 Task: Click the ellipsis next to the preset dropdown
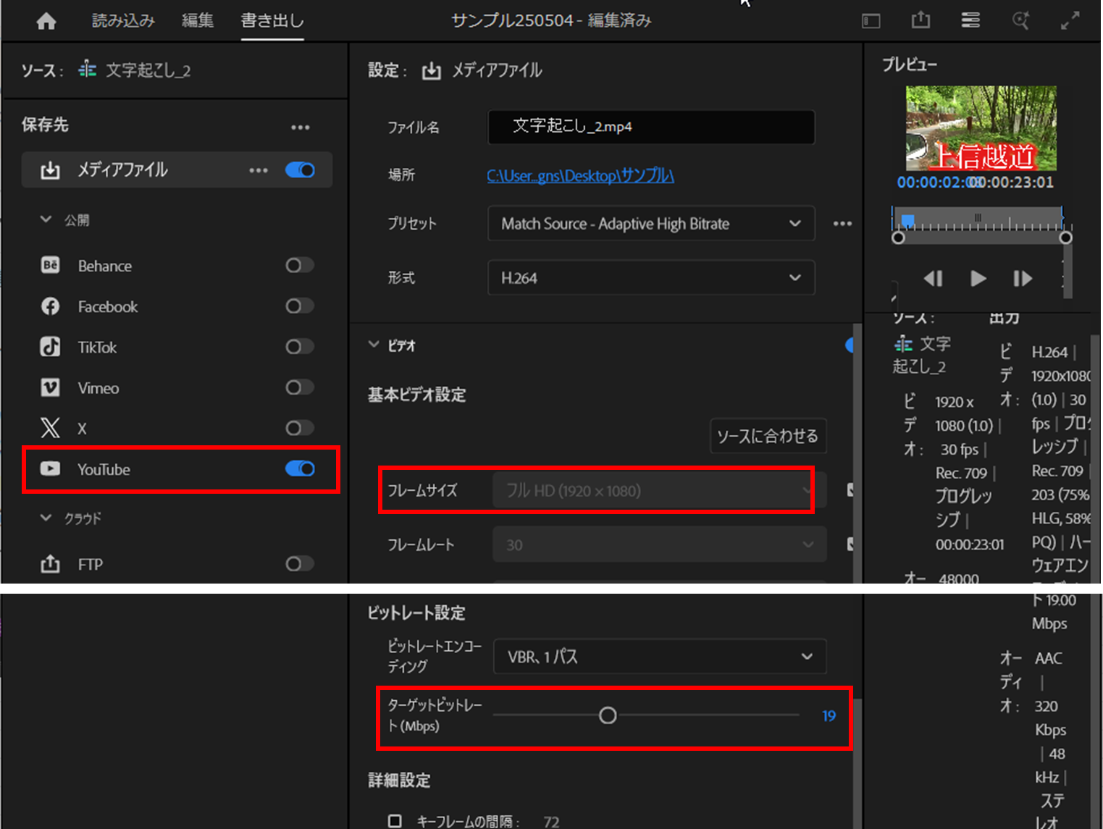(842, 224)
